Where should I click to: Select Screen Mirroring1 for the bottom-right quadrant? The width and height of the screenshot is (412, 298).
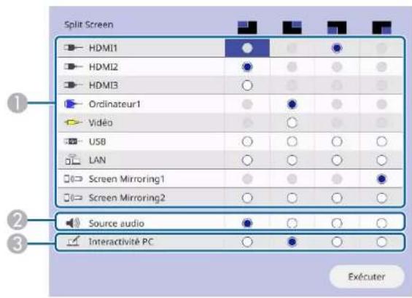click(x=381, y=179)
